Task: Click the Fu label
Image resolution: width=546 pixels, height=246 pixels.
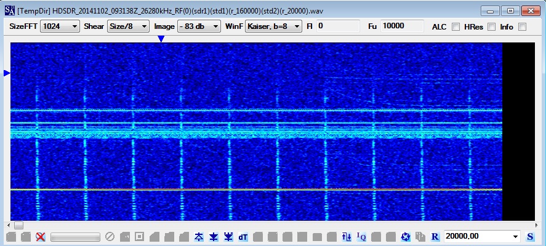Action: (372, 26)
